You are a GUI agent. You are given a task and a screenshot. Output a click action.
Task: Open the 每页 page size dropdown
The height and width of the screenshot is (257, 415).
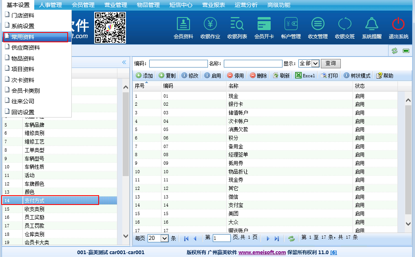(158, 238)
